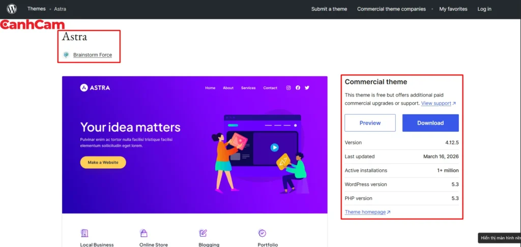Click the WordPress version label
Viewport: 521px width, 247px height.
pos(366,184)
